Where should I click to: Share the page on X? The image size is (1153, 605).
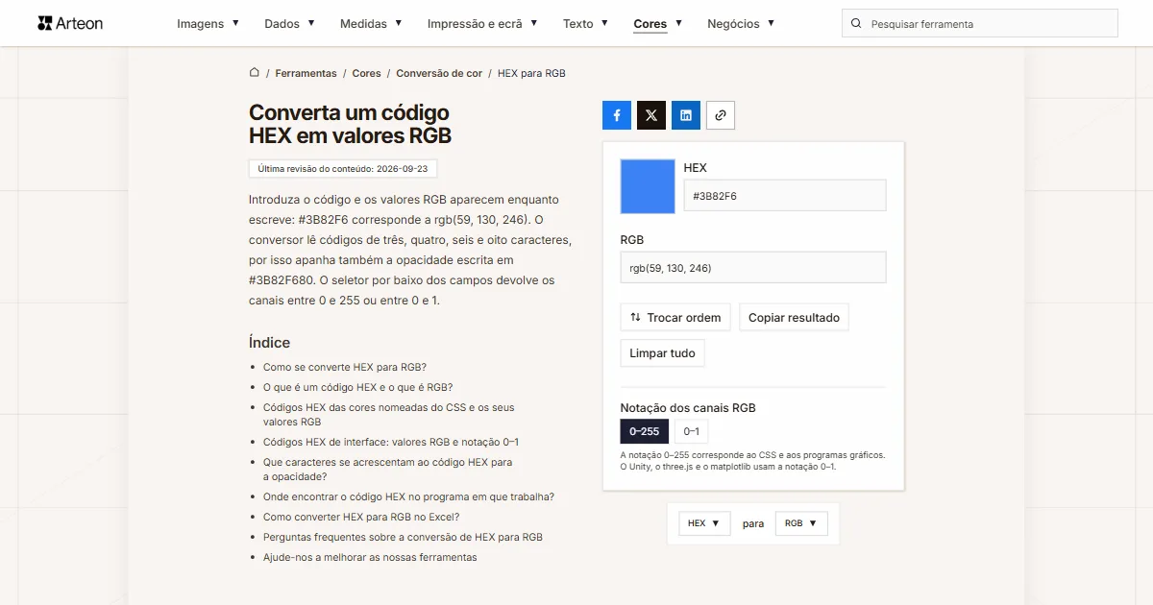[x=651, y=115]
